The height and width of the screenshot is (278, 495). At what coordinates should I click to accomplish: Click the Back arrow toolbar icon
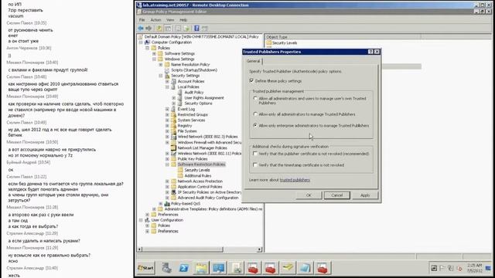click(x=141, y=29)
